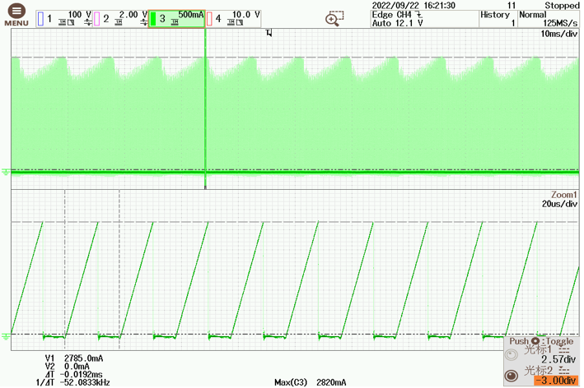
Task: Click the ΔT -0.0192ms readout
Action: tap(73, 374)
